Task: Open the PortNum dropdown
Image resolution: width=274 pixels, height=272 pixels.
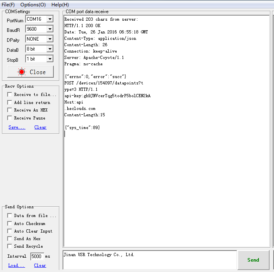Action: [x=50, y=19]
